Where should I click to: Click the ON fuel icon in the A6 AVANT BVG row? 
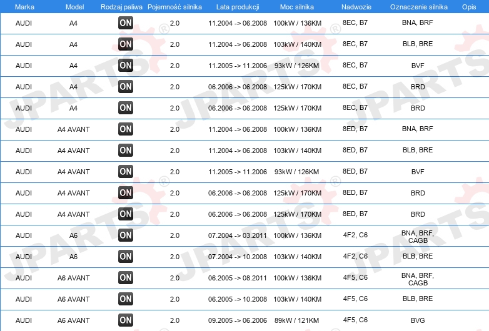coord(126,320)
